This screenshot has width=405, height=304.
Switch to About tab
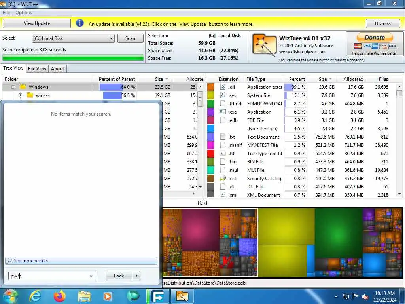tap(57, 69)
